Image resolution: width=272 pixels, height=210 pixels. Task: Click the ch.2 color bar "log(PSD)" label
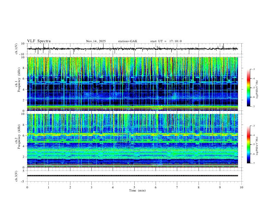(x=257, y=146)
